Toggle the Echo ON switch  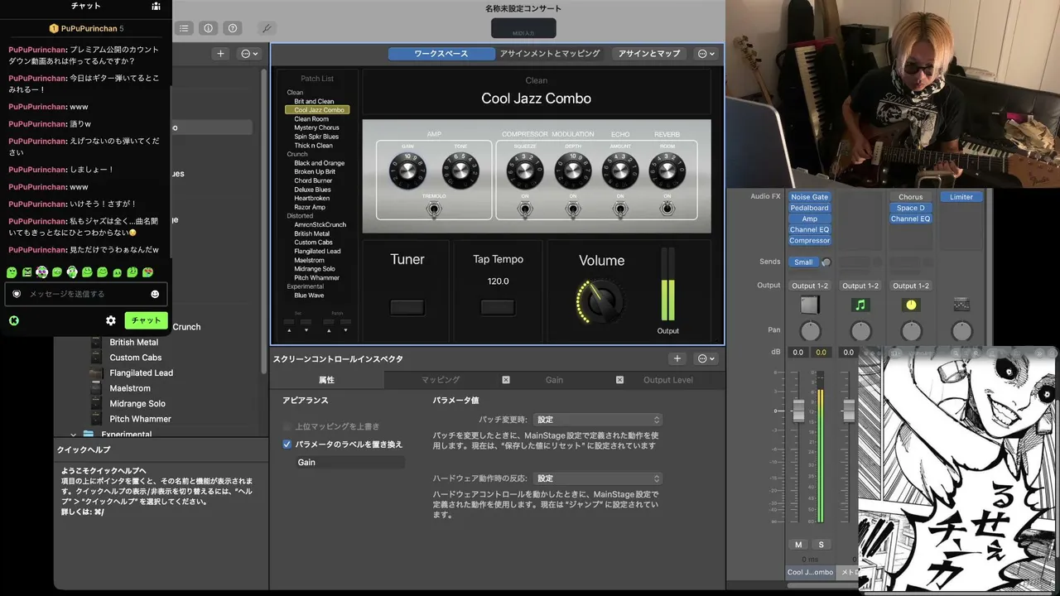(x=620, y=209)
